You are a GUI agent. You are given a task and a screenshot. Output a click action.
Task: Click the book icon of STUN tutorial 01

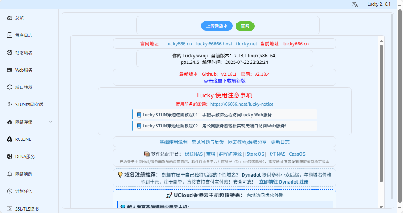pyautogui.click(x=139, y=115)
